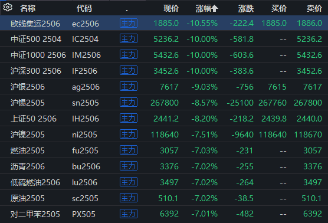Click the code bu2506
Image resolution: width=328 pixels, height=223 pixels.
click(x=86, y=166)
